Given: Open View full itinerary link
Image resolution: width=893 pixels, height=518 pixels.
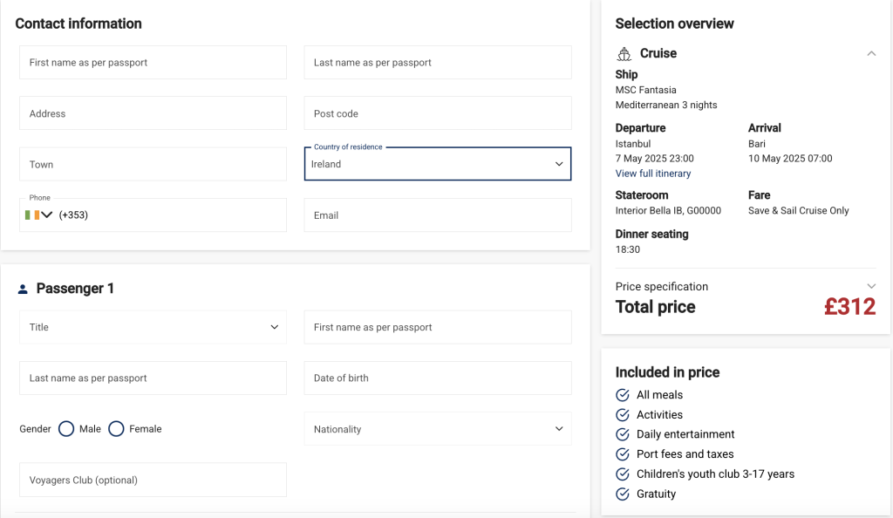Looking at the screenshot, I should (652, 174).
